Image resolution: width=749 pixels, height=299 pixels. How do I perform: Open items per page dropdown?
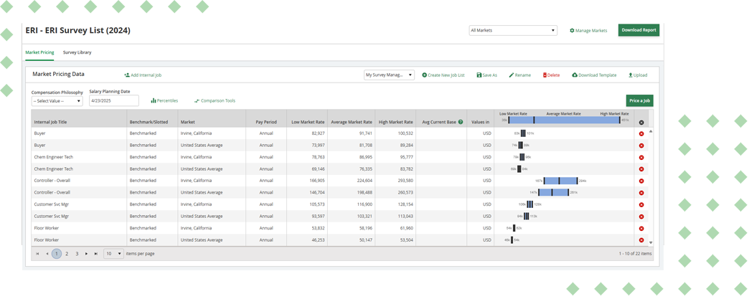click(113, 254)
